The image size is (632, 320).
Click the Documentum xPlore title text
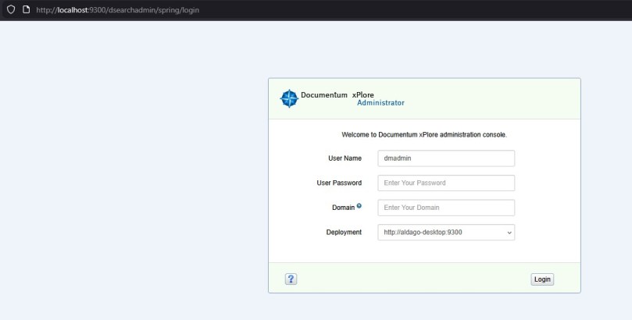337,94
